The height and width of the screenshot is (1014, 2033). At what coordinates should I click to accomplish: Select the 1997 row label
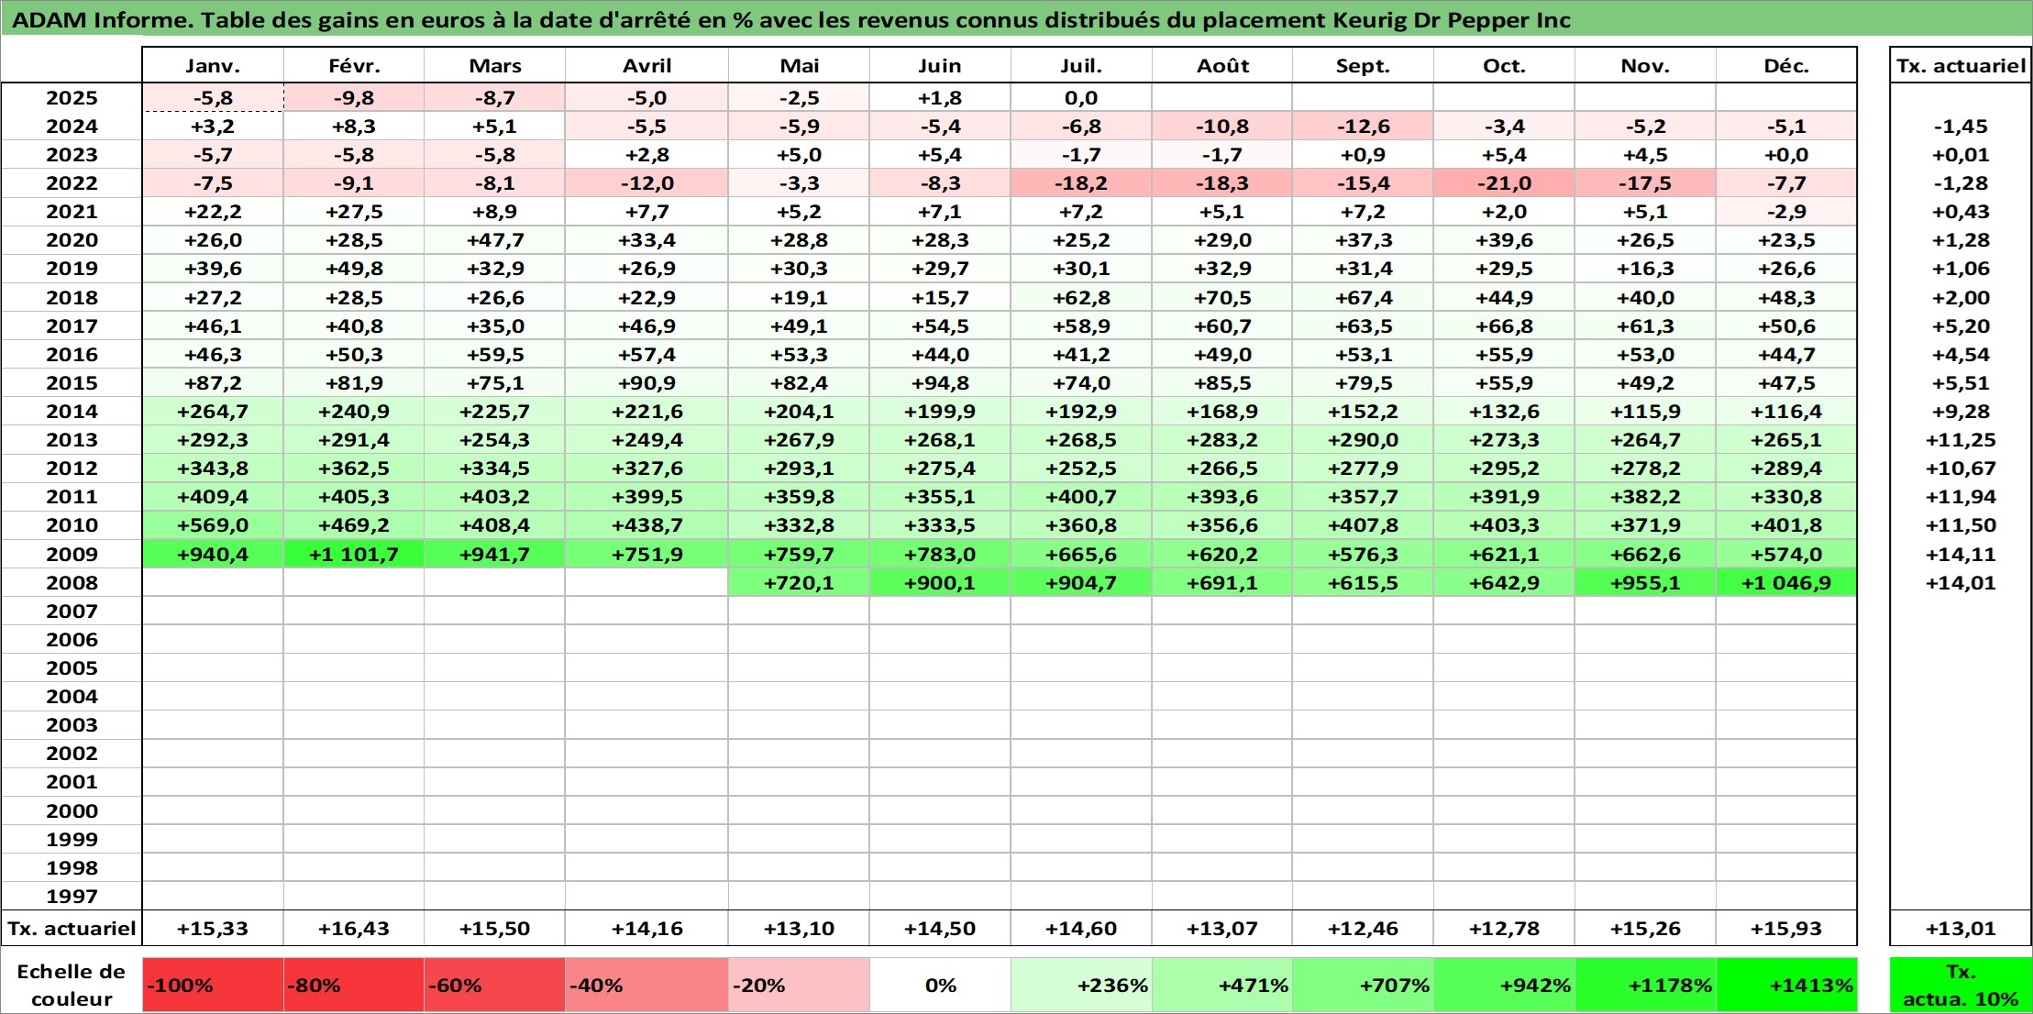pyautogui.click(x=72, y=897)
